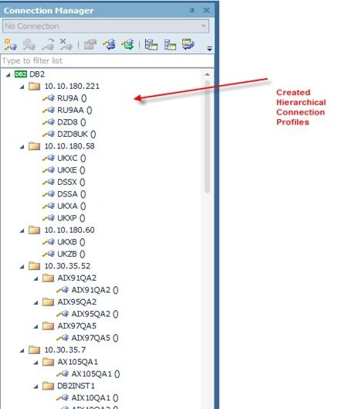
Task: Select the RU9AA connection profile
Action: point(74,111)
